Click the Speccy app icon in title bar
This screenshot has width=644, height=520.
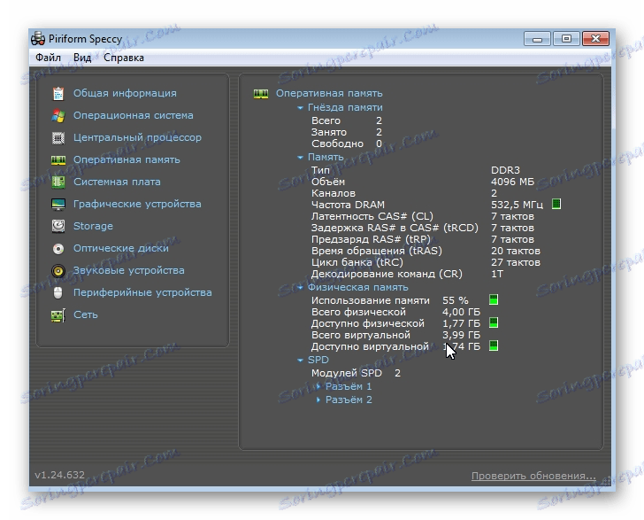(38, 39)
